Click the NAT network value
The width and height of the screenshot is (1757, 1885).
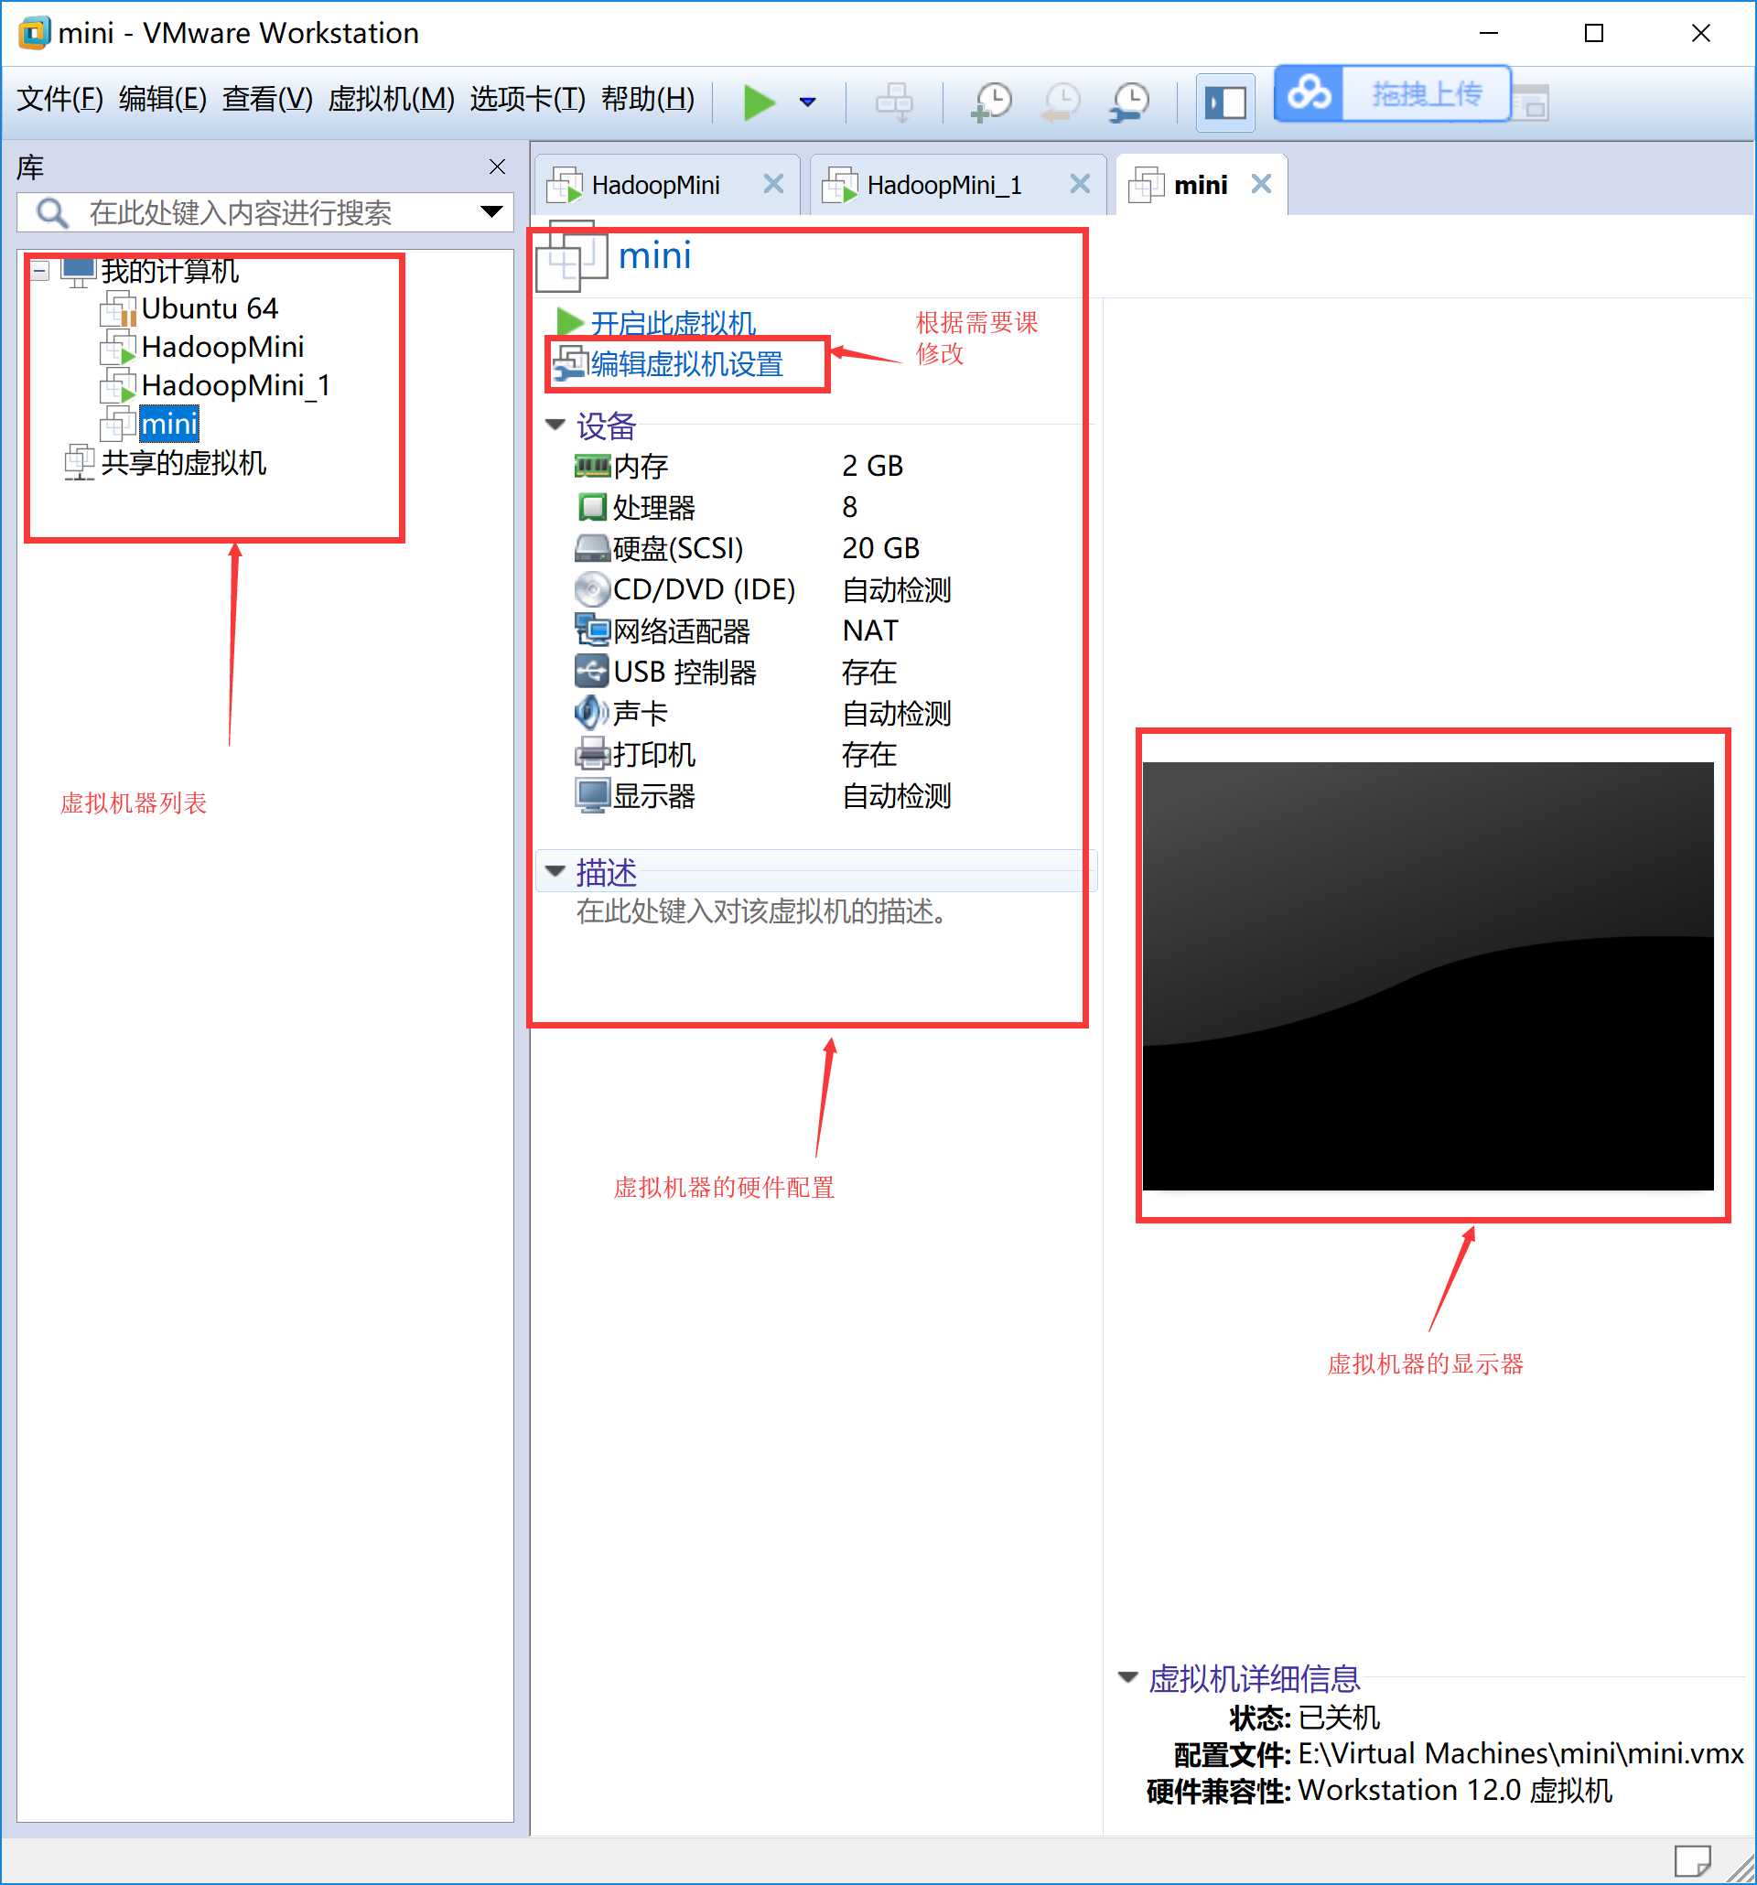[x=869, y=630]
